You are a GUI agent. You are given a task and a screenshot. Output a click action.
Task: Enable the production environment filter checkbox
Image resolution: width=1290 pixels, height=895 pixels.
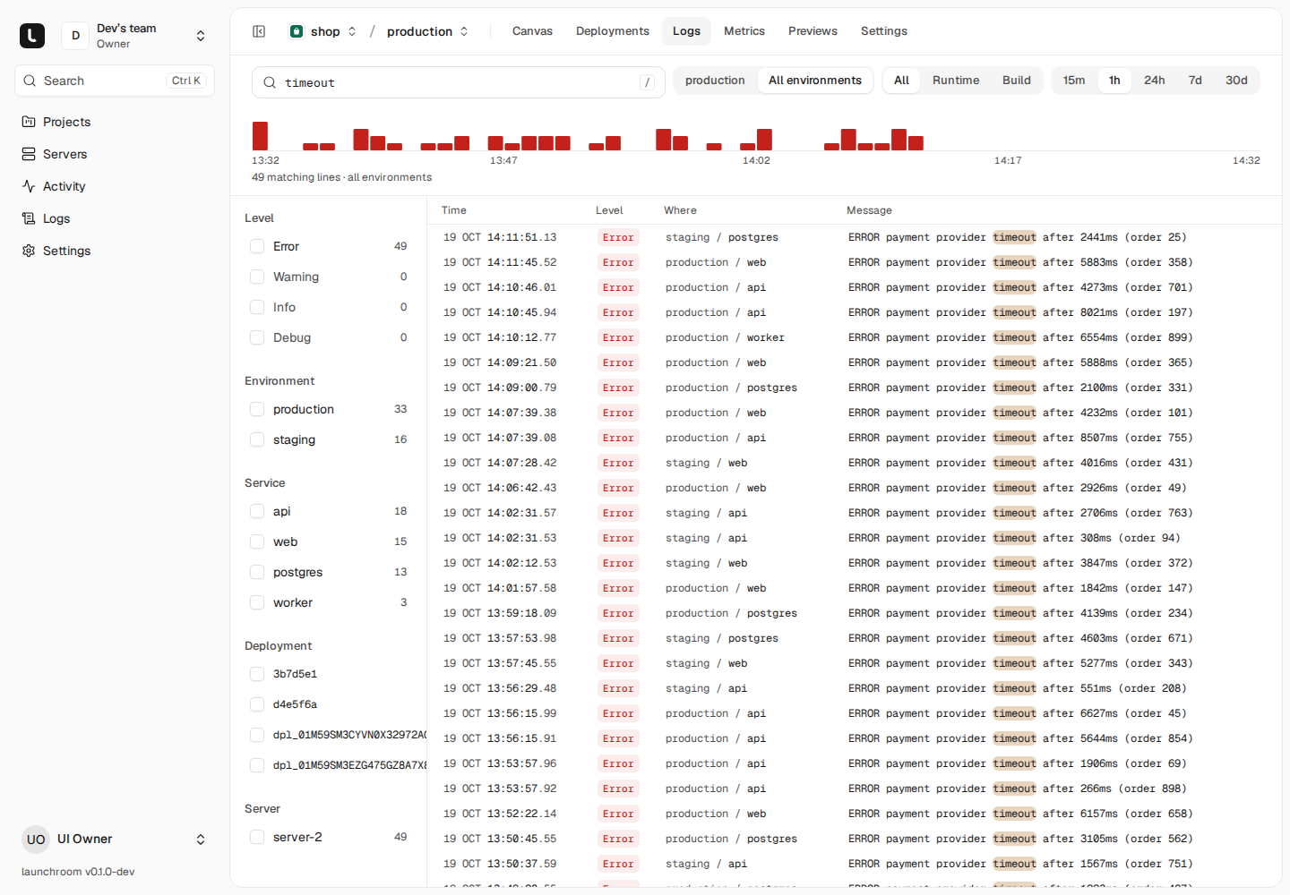257,409
